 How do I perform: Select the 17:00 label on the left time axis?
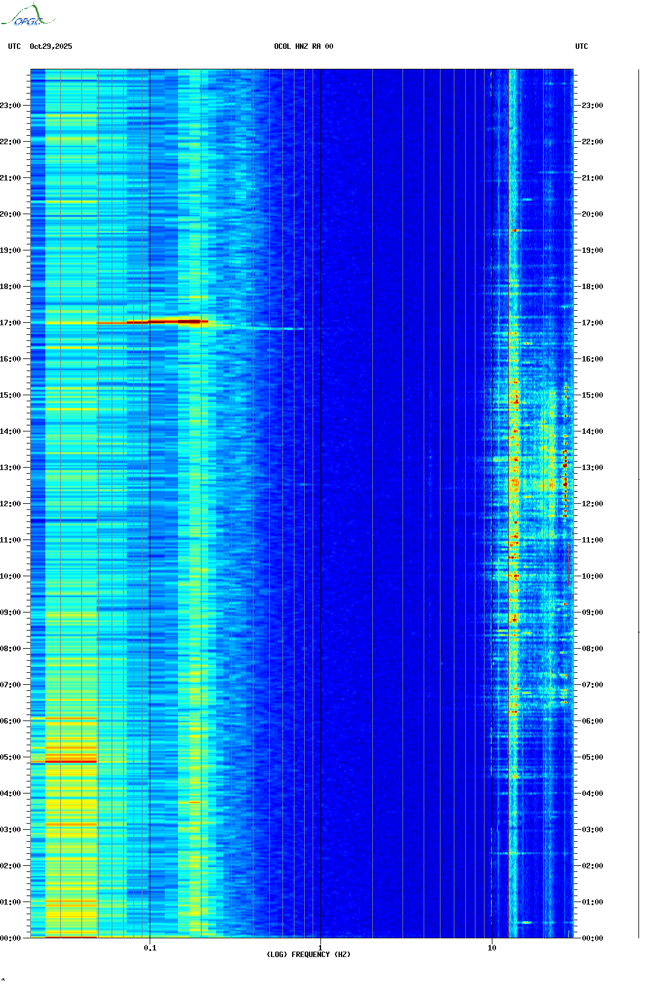(x=10, y=323)
